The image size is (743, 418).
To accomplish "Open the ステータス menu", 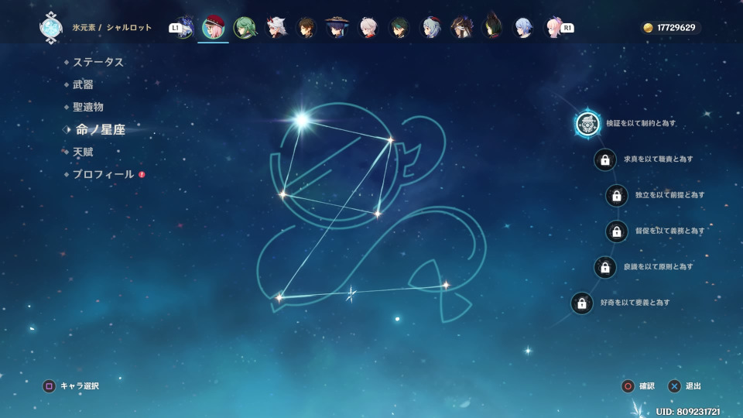I will 98,62.
